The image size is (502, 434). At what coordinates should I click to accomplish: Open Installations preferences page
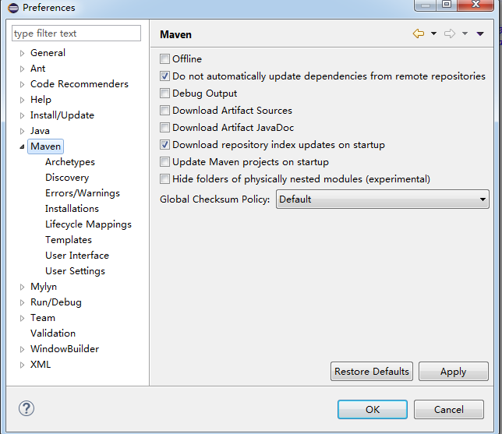point(72,209)
